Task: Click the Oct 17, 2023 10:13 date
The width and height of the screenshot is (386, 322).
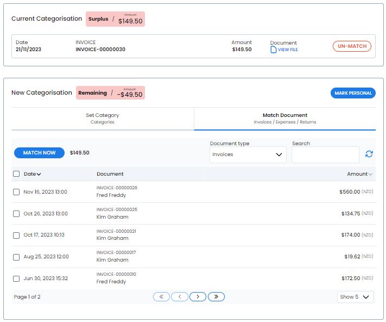Action: tap(44, 235)
